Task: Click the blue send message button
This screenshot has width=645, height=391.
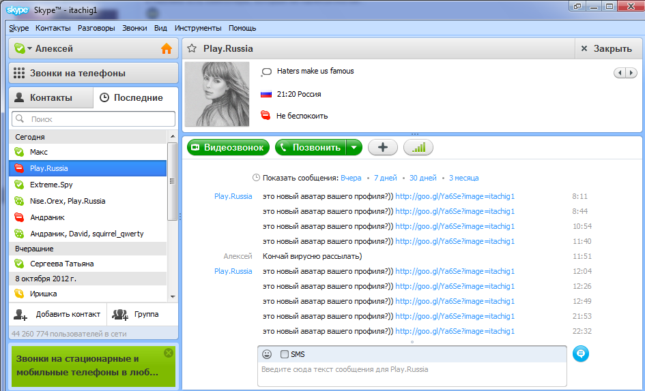Action: [580, 354]
